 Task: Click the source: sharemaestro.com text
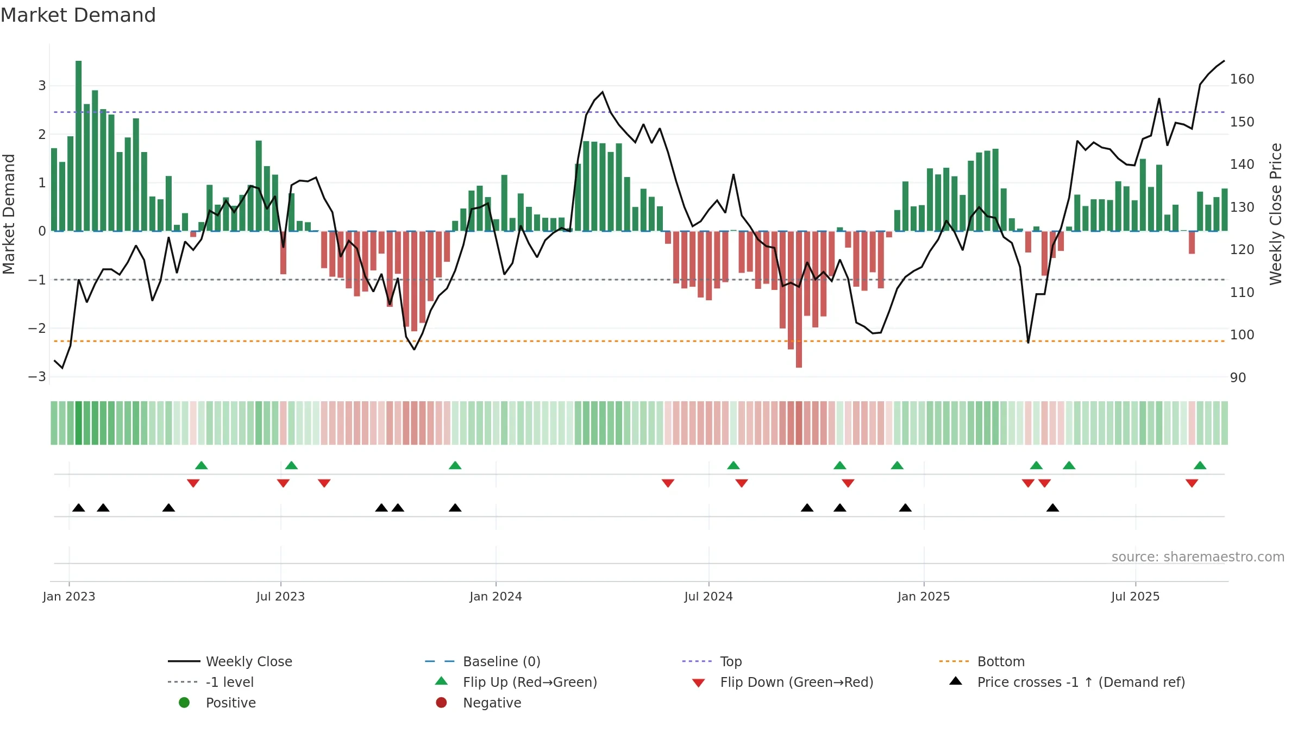click(x=1198, y=557)
